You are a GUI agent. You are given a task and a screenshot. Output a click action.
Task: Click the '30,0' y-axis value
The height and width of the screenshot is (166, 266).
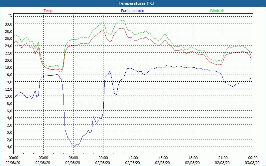(x=9, y=24)
